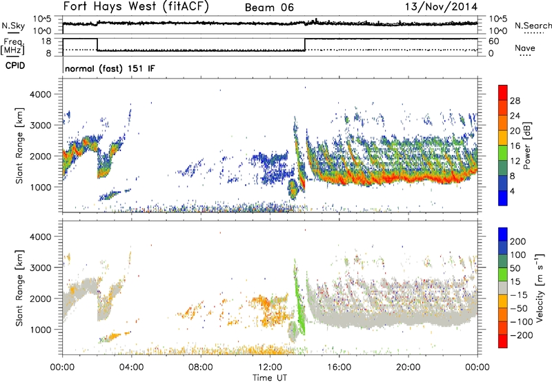
Task: Click the 'N.Sky' legend label
Action: (13, 26)
